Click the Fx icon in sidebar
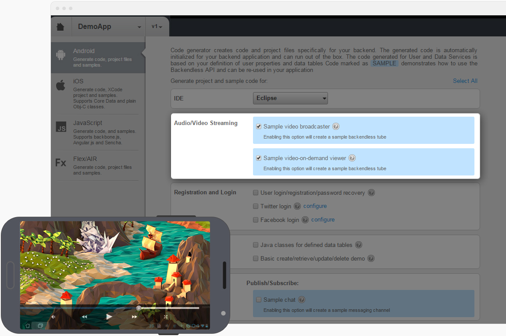 [x=61, y=162]
